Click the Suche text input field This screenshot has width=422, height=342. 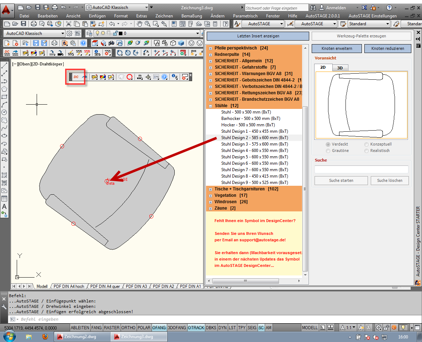pyautogui.click(x=361, y=169)
